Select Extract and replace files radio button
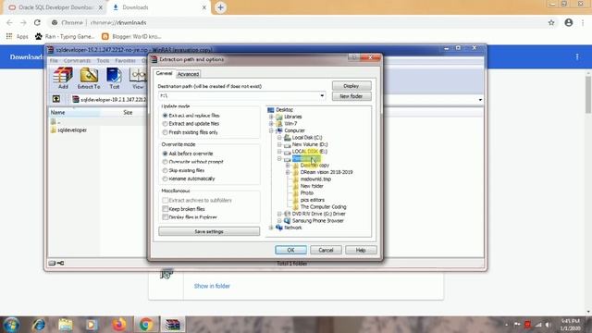The height and width of the screenshot is (333, 592). coord(165,115)
